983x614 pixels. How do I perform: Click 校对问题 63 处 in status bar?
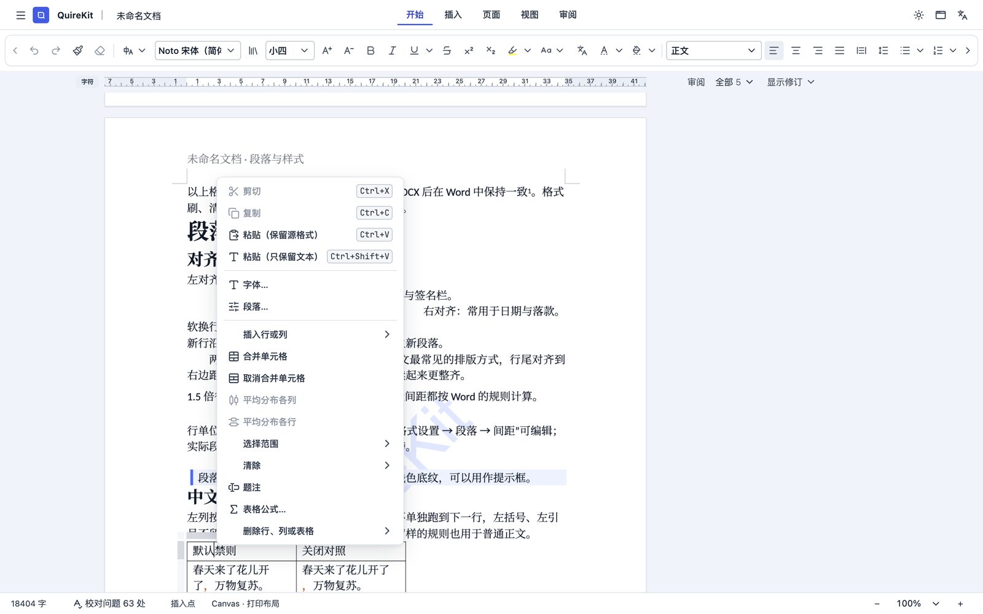[109, 604]
